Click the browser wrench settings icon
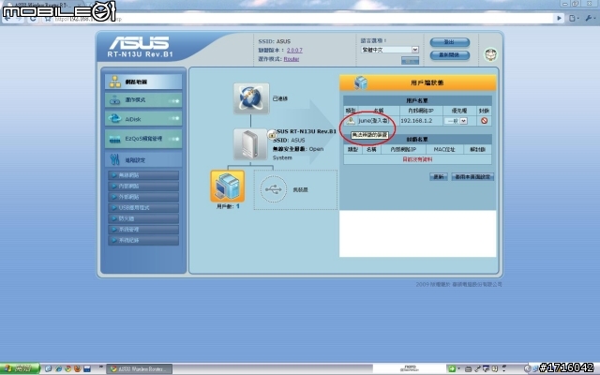The width and height of the screenshot is (600, 375). pos(589,18)
